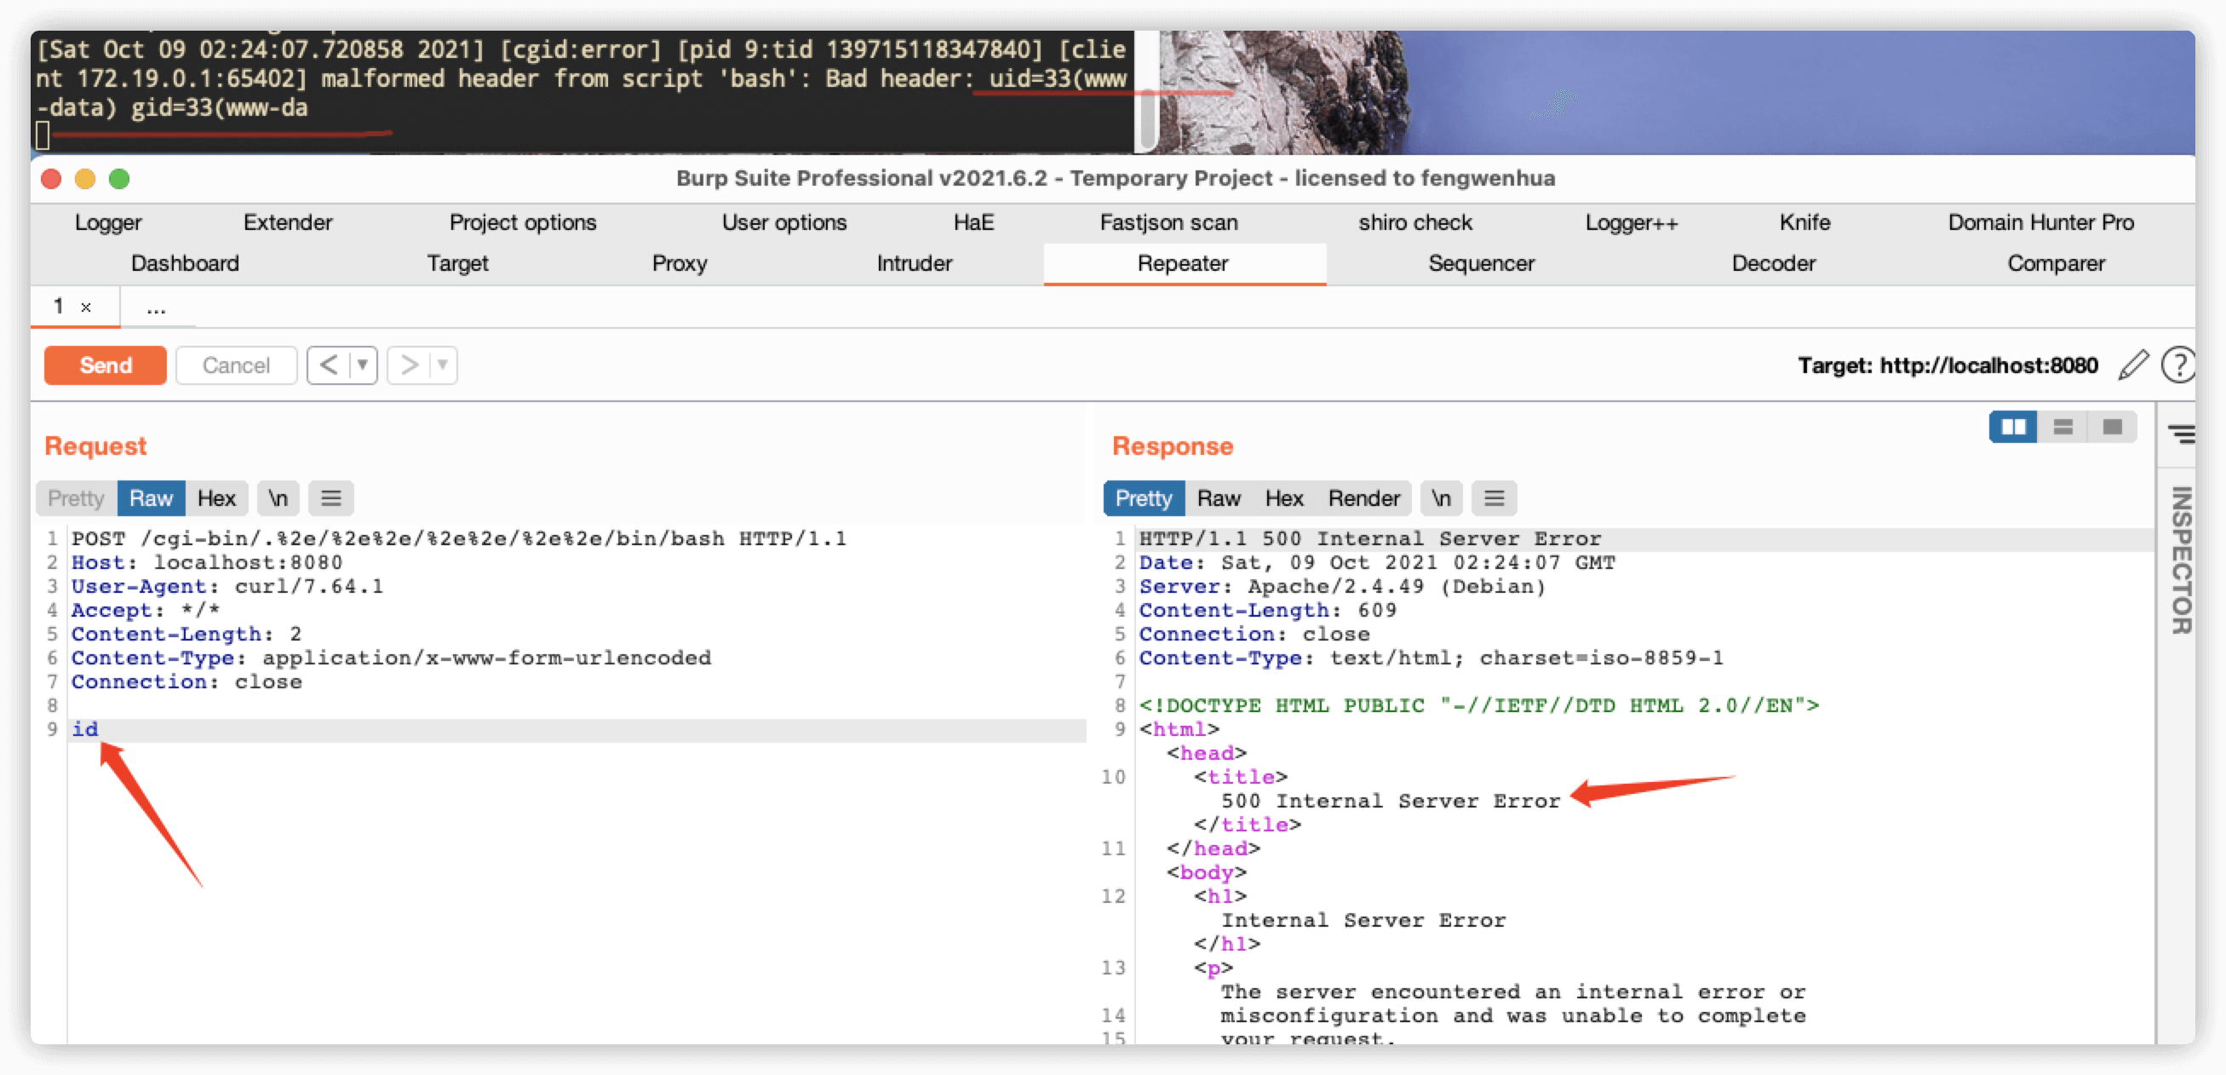Open Request pane hamburger menu icon

[331, 498]
